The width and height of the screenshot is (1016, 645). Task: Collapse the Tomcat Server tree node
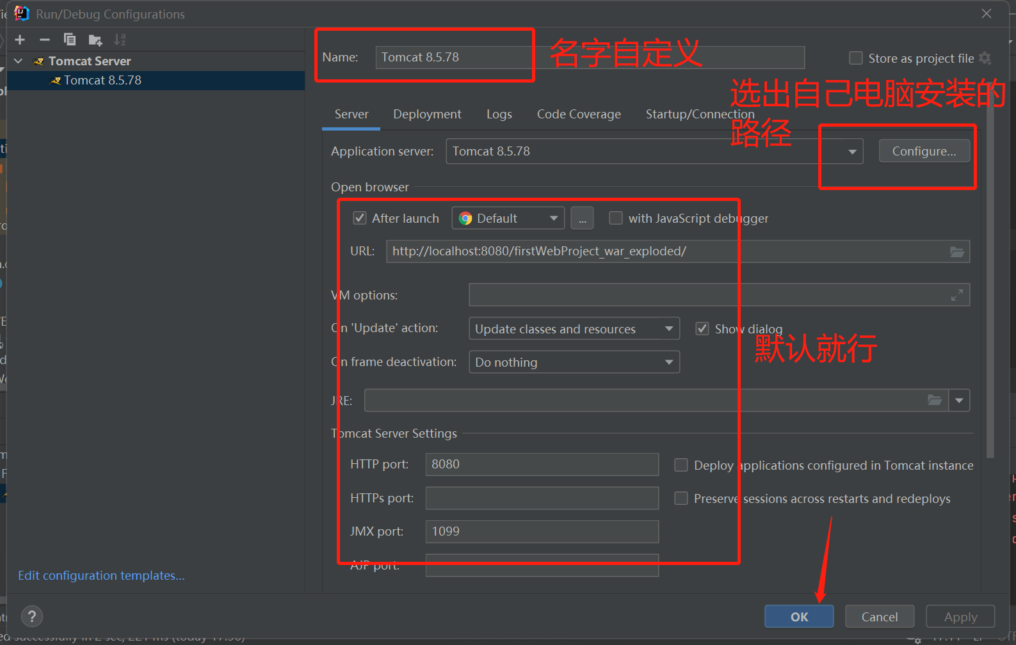[19, 61]
